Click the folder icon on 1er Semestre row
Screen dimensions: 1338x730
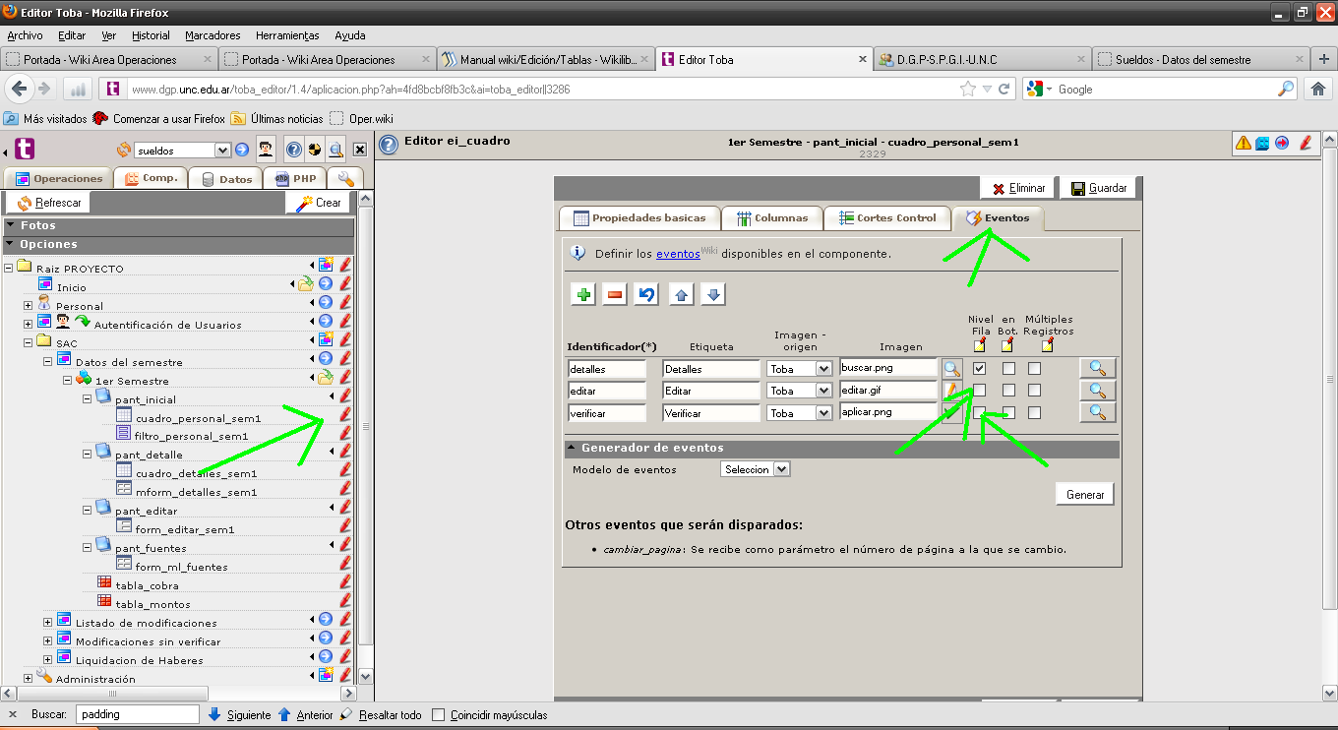point(326,377)
